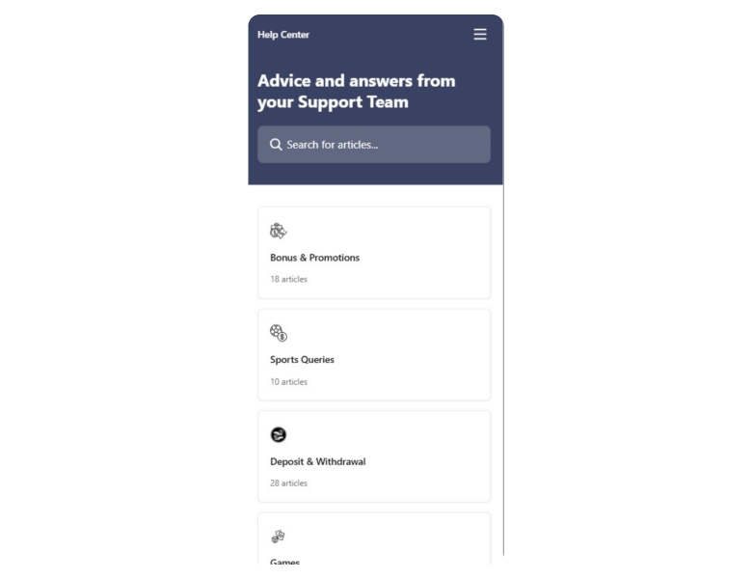Click the 10 articles count text
Image resolution: width=752 pixels, height=579 pixels.
(x=288, y=382)
